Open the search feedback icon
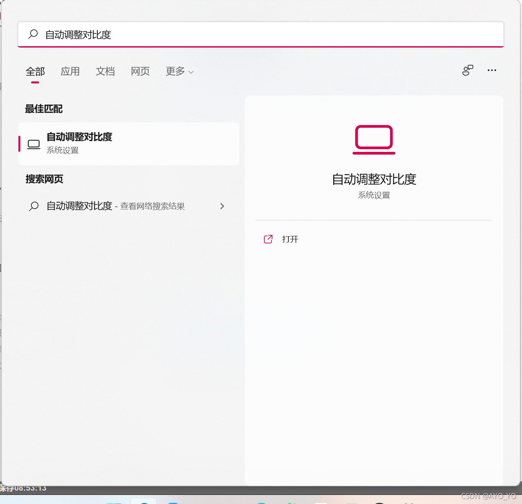Image resolution: width=522 pixels, height=504 pixels. pos(468,70)
